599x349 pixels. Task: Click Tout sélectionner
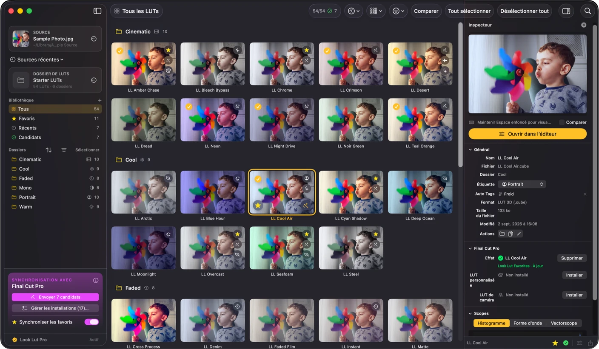click(x=469, y=11)
